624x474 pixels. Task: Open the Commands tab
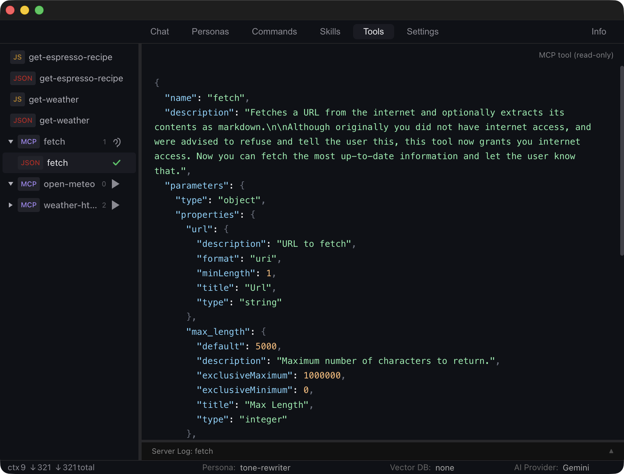coord(274,32)
